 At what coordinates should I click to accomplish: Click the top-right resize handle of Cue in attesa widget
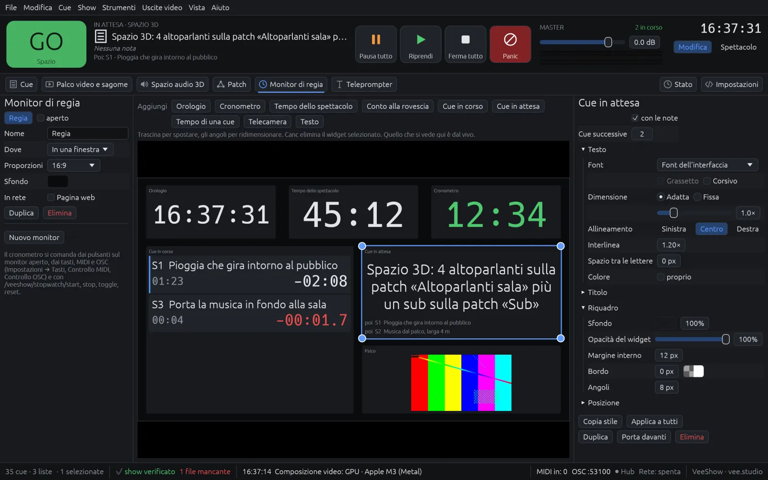[560, 246]
